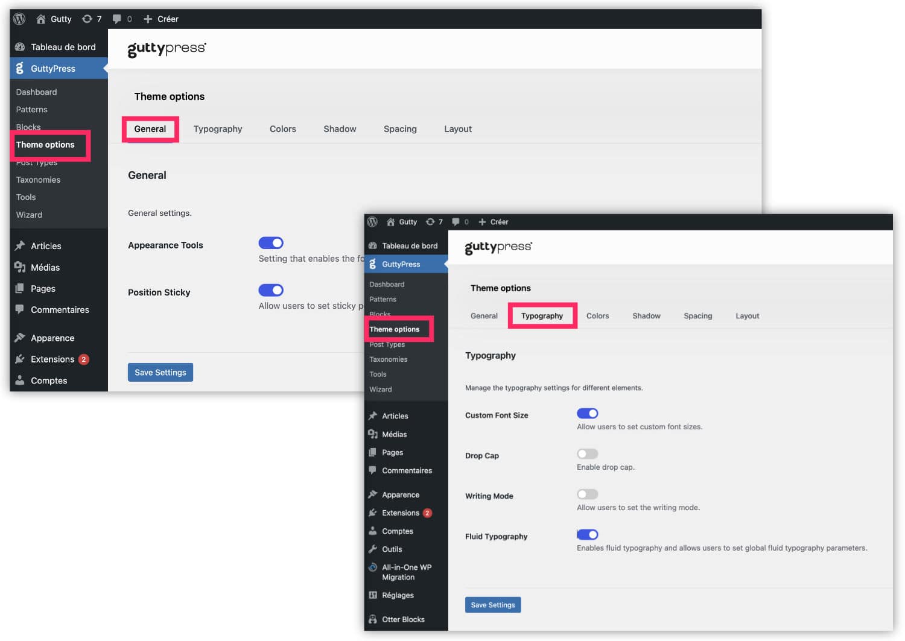
Task: Open Spacing tab in front window
Action: coord(697,316)
